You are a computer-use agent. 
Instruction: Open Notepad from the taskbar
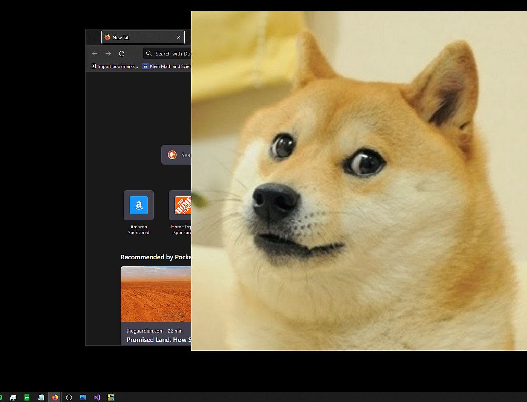tap(41, 397)
